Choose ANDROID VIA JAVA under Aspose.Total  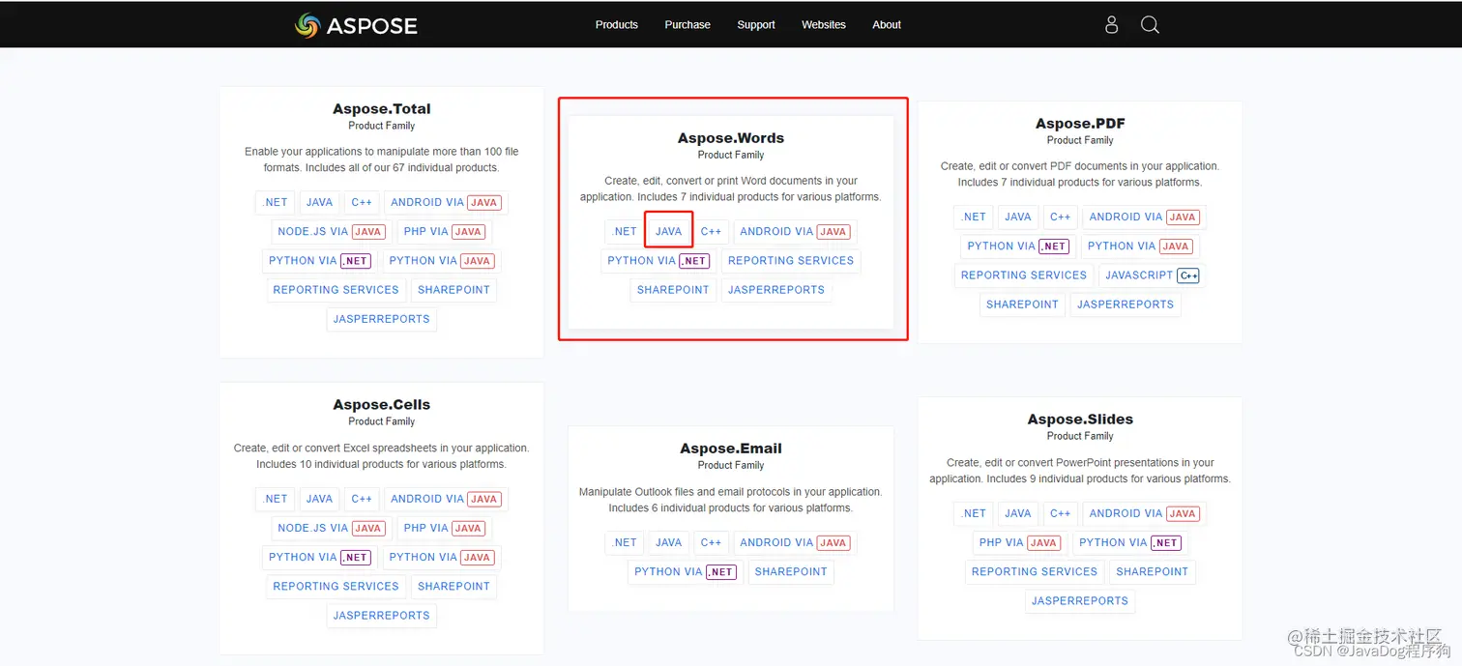click(x=446, y=203)
